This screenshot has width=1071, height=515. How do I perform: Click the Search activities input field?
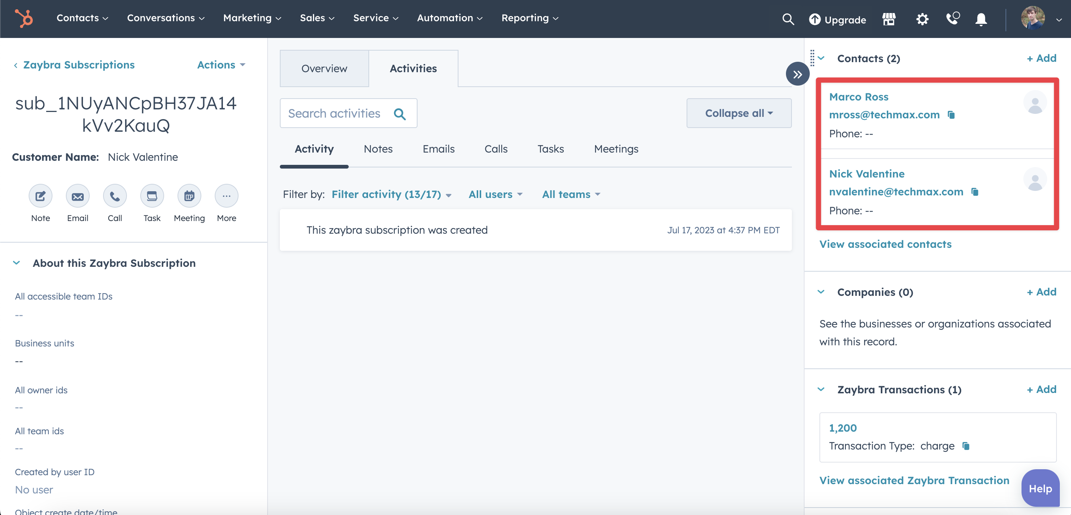[x=348, y=113]
